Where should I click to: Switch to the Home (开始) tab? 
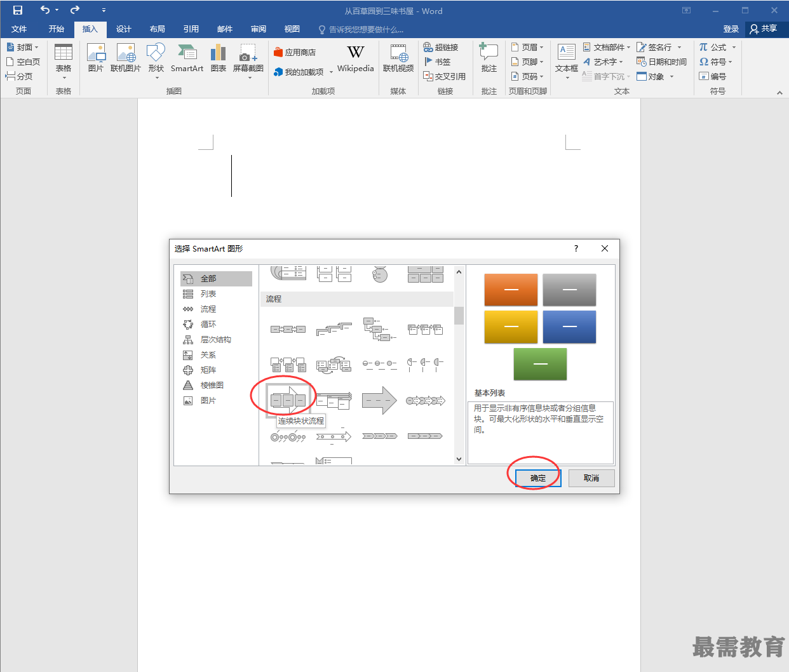(57, 29)
